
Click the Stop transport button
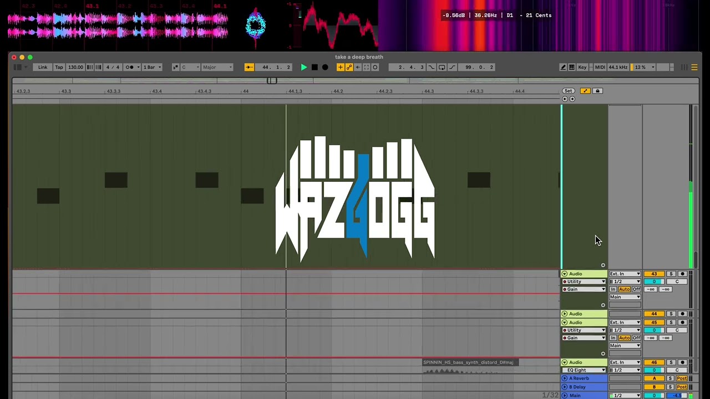(315, 67)
